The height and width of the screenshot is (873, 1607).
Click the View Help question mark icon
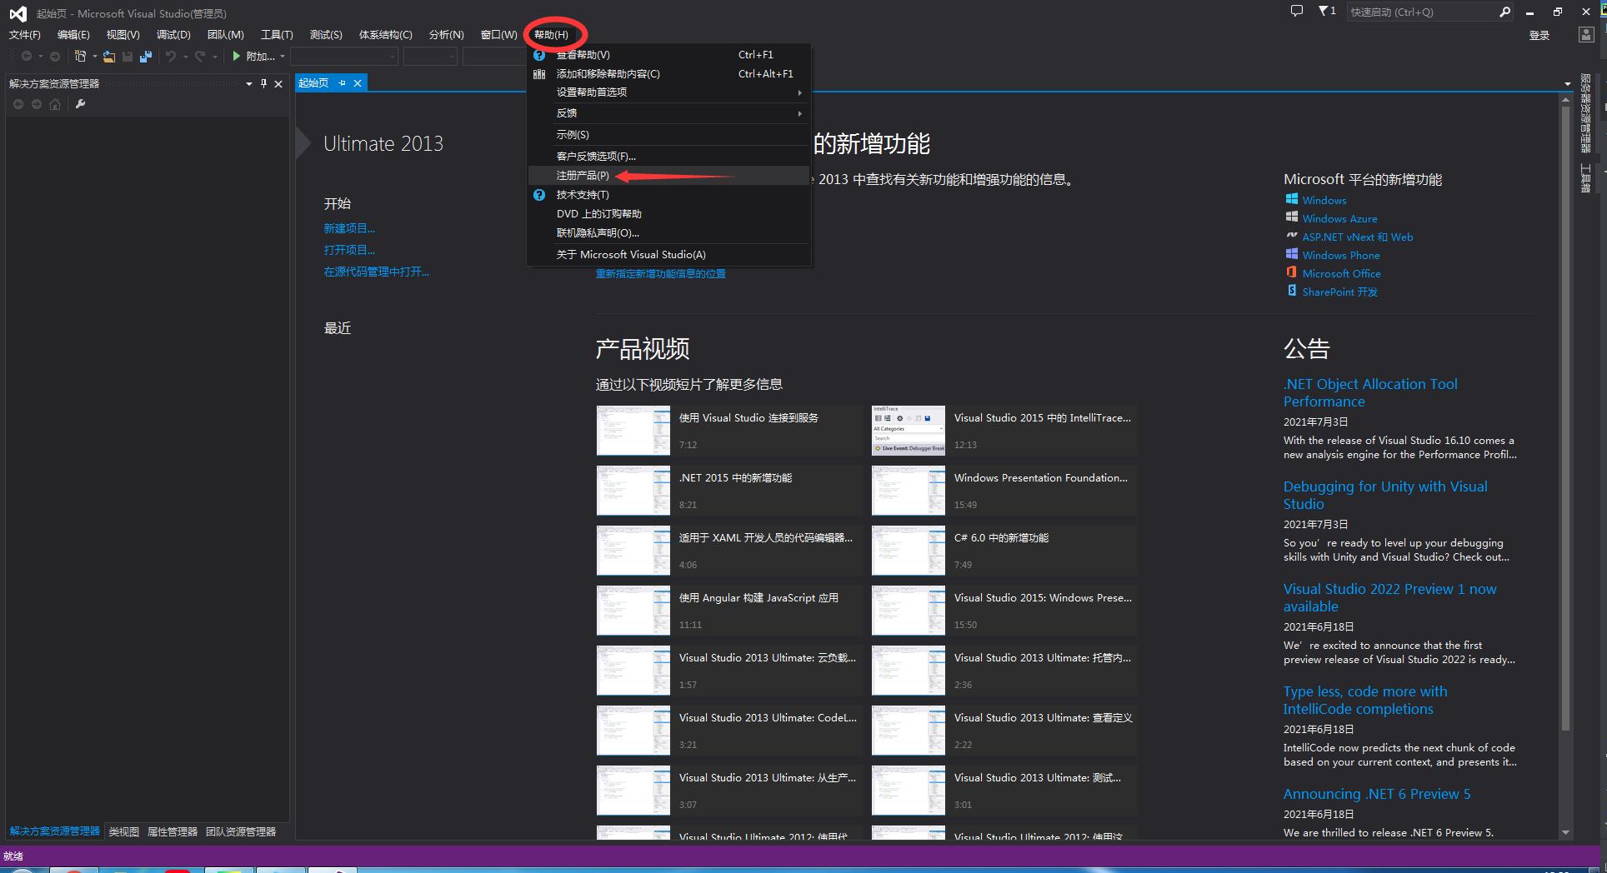[x=539, y=55]
